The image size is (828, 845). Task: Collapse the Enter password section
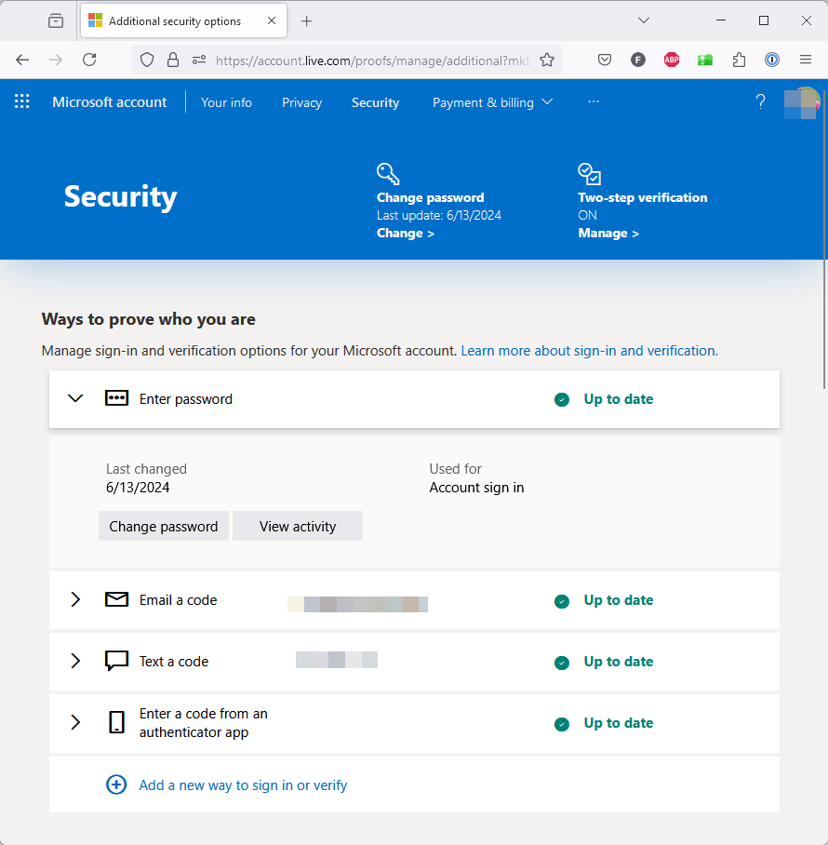pyautogui.click(x=75, y=398)
